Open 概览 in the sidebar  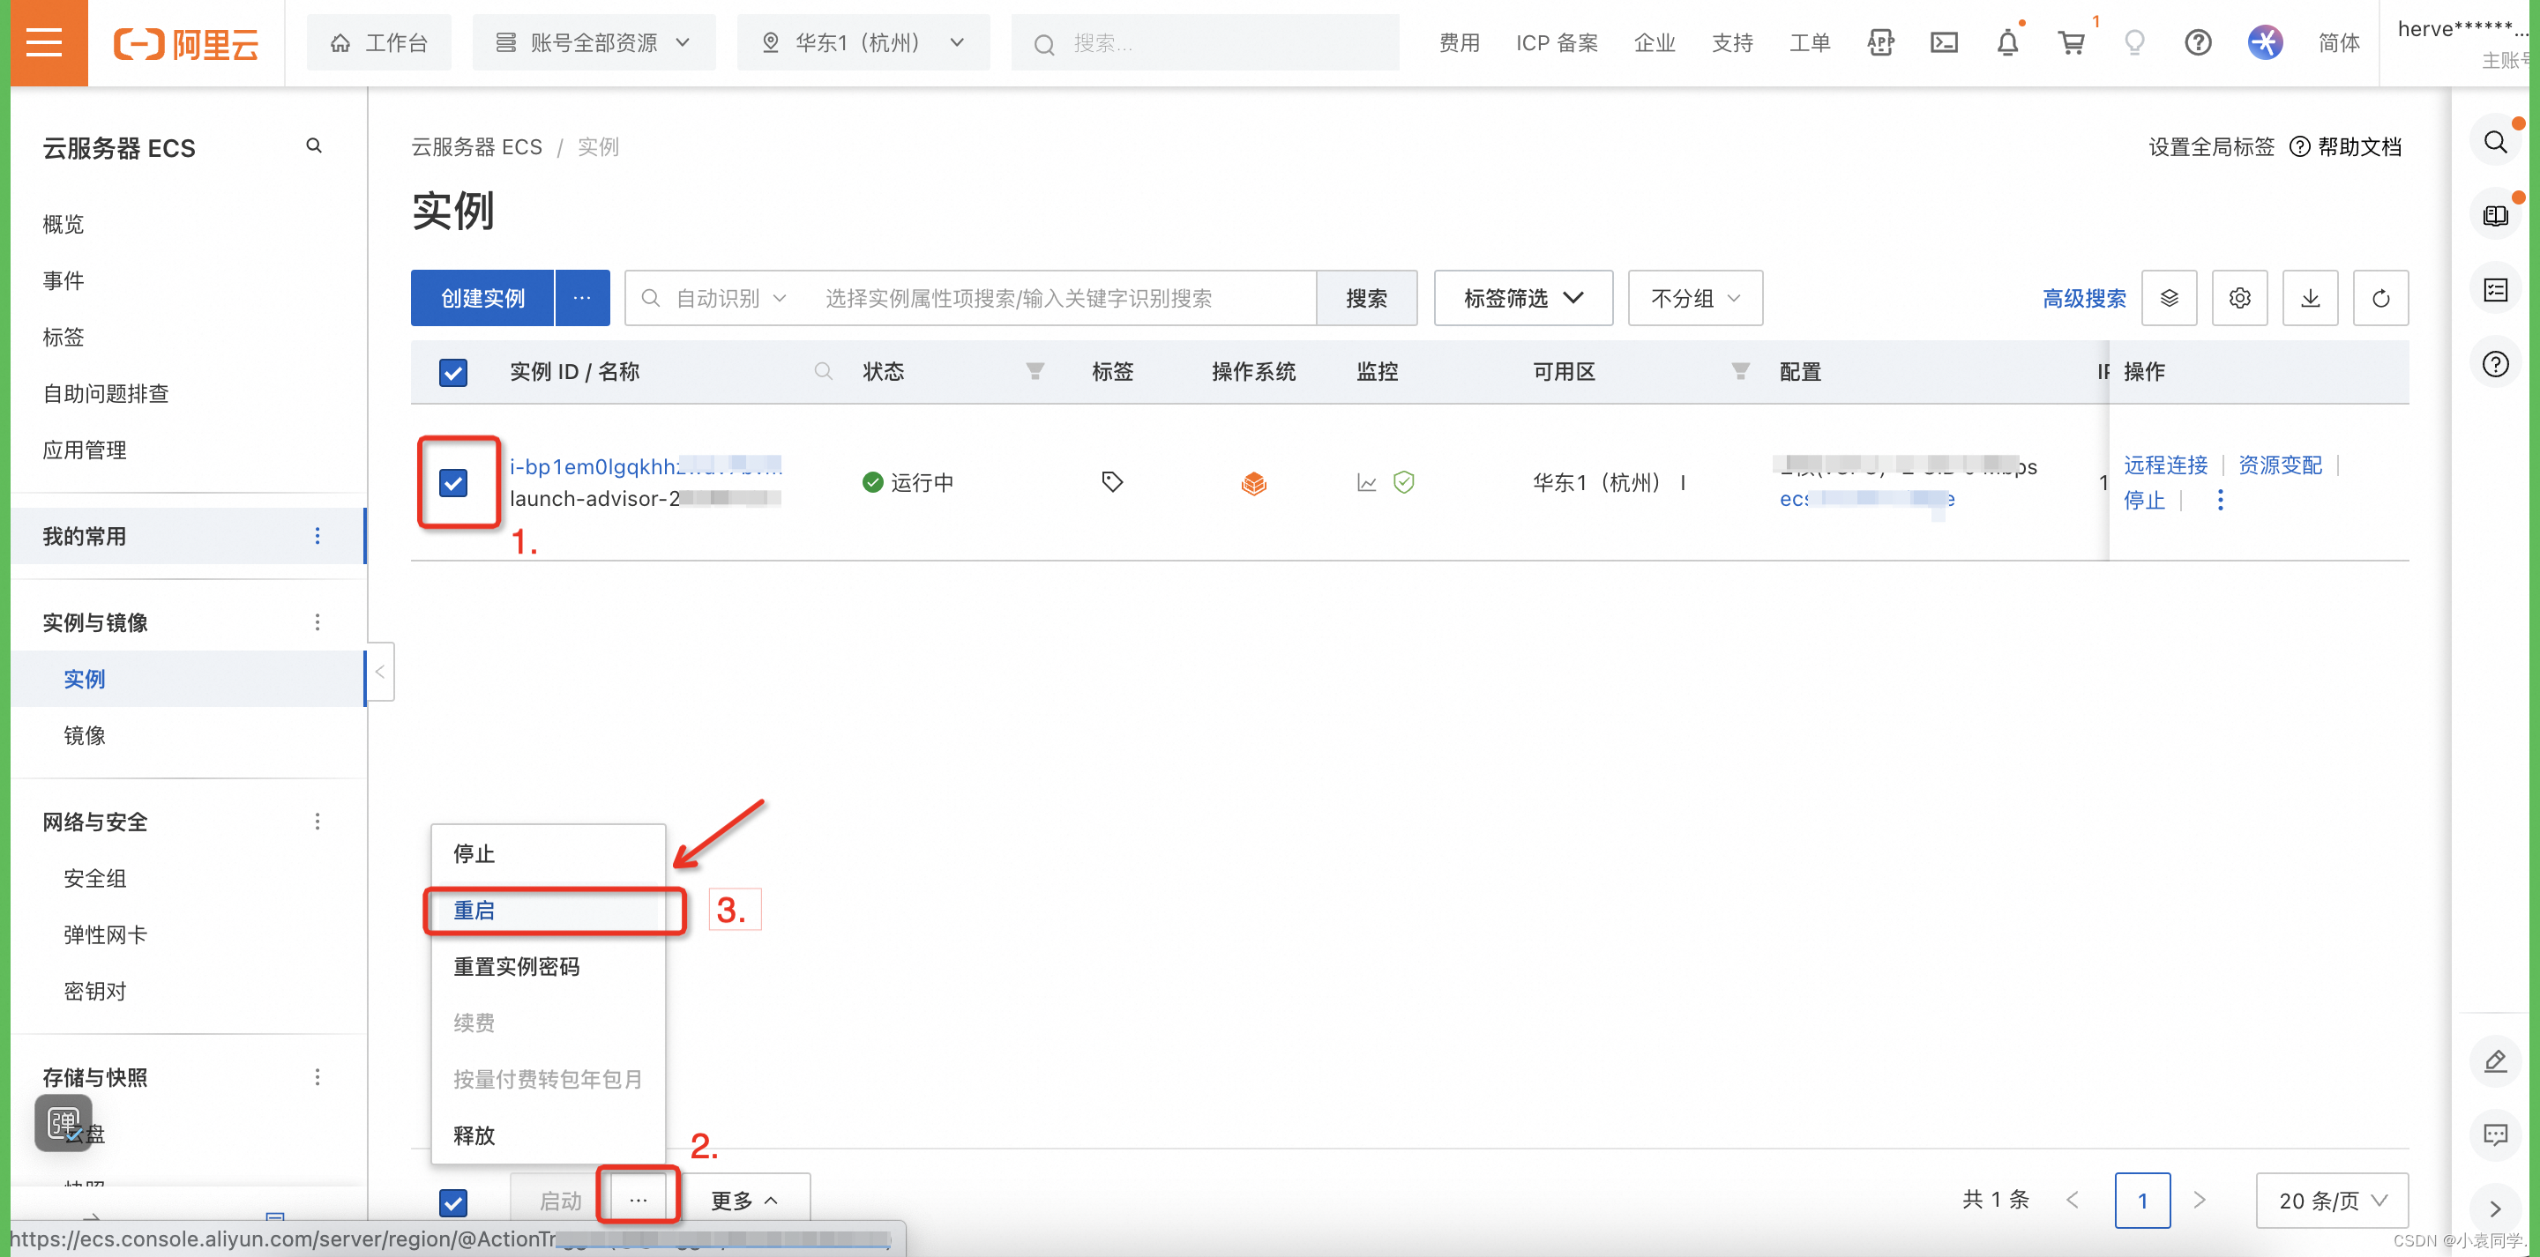[x=63, y=224]
